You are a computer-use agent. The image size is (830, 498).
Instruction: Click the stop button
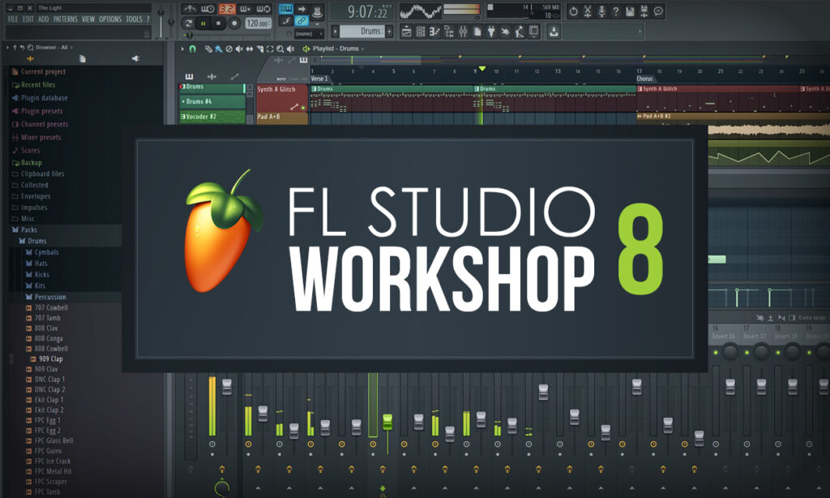point(218,24)
